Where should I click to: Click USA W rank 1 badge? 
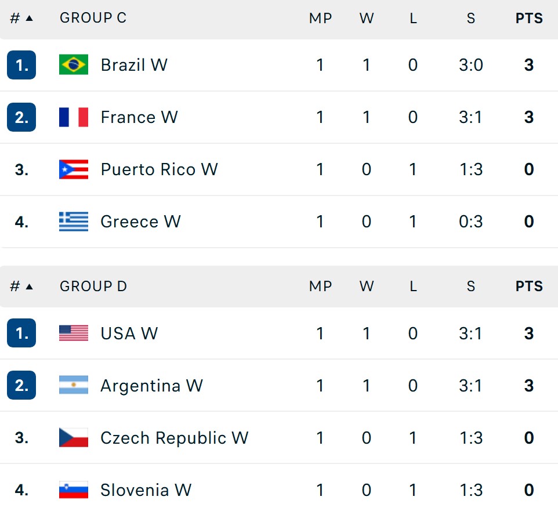pyautogui.click(x=21, y=333)
